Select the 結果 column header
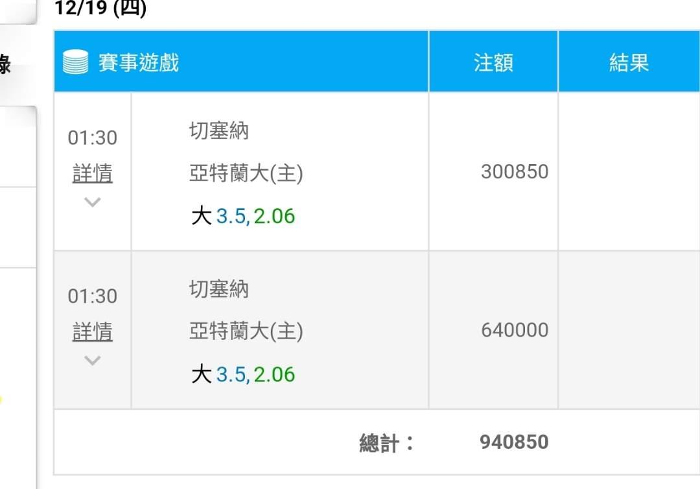This screenshot has height=489, width=700. coord(629,63)
